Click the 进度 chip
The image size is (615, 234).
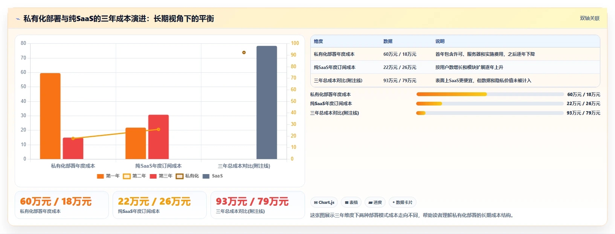pyautogui.click(x=375, y=202)
